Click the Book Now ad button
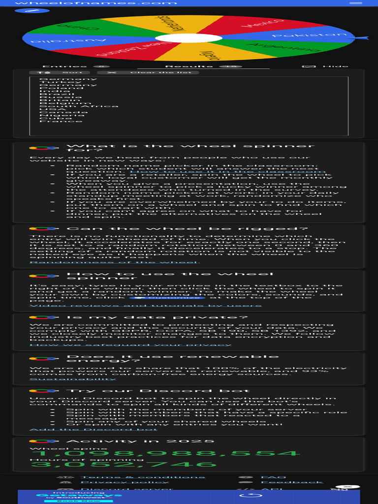The height and width of the screenshot is (504, 378). coord(78,501)
